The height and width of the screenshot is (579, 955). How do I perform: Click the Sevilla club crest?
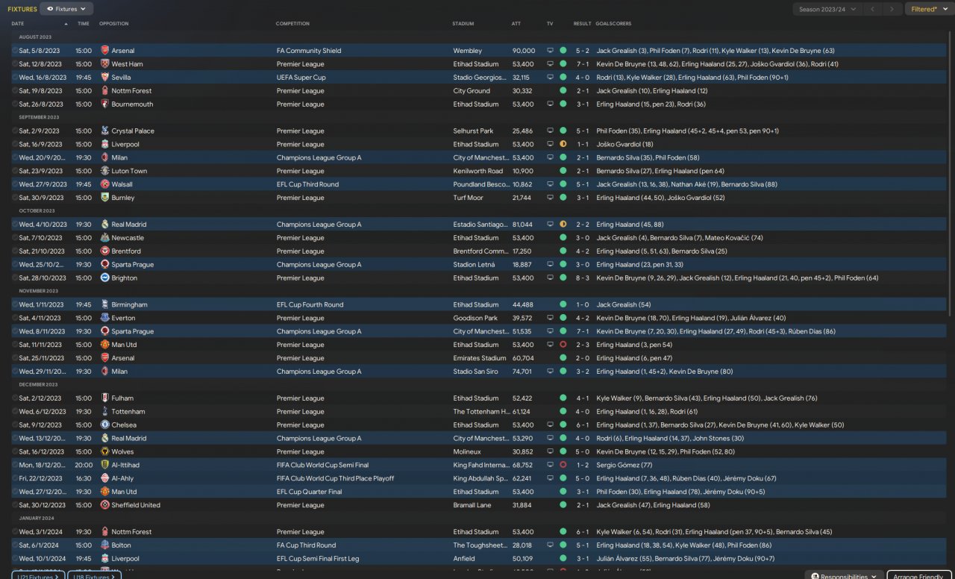pyautogui.click(x=104, y=78)
